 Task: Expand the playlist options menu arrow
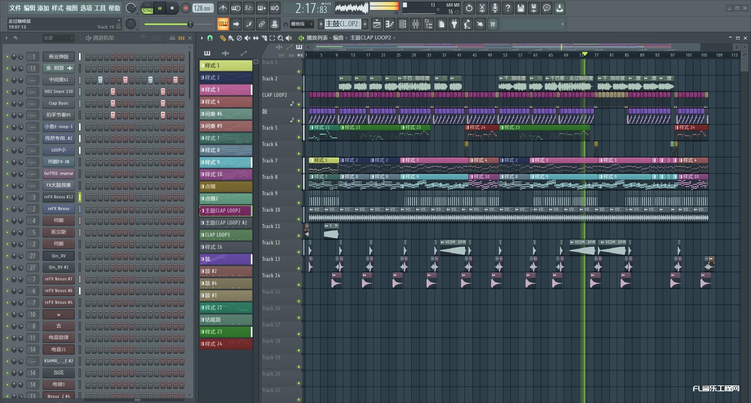point(202,38)
